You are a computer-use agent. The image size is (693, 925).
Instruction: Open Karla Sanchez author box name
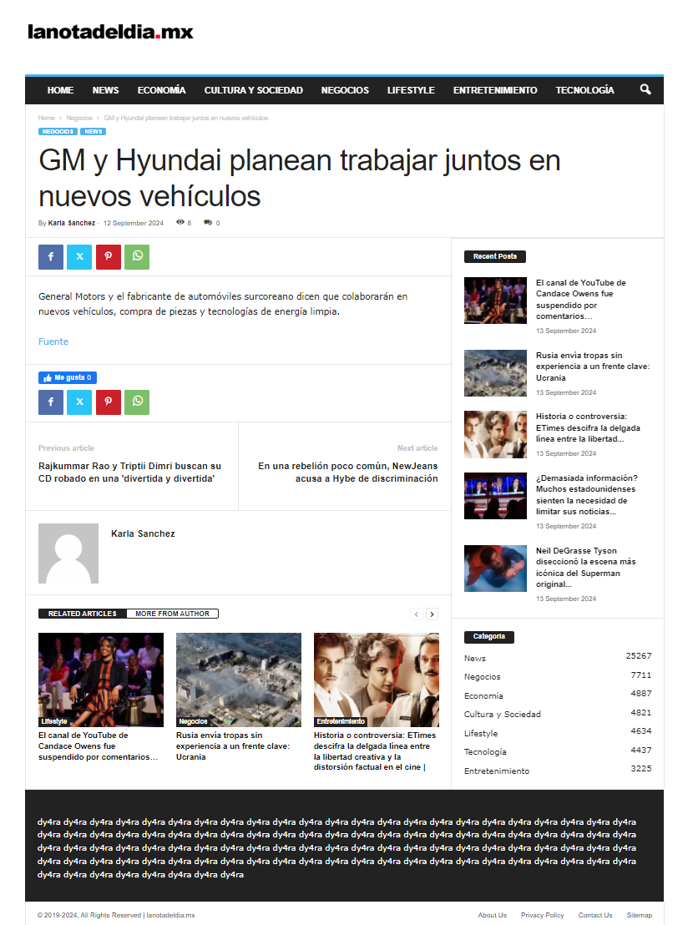click(143, 533)
